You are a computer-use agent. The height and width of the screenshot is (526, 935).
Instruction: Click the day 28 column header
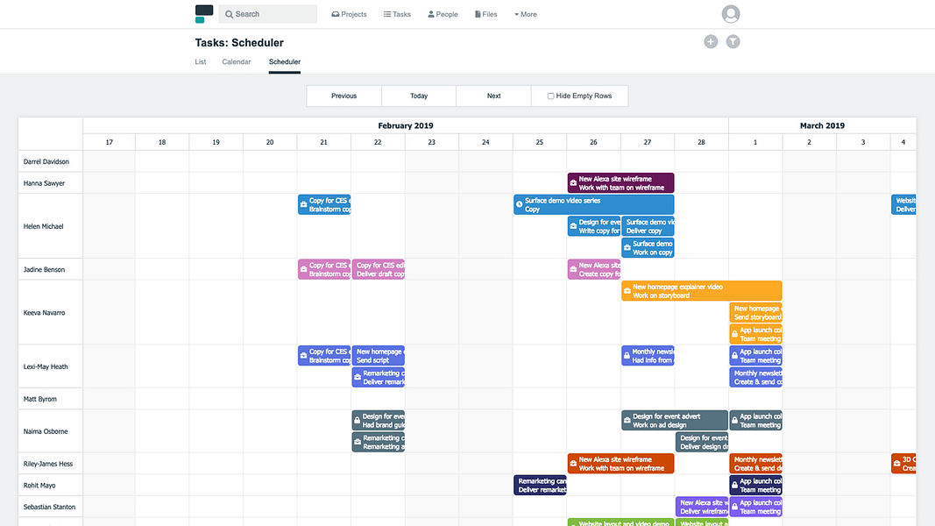(701, 142)
